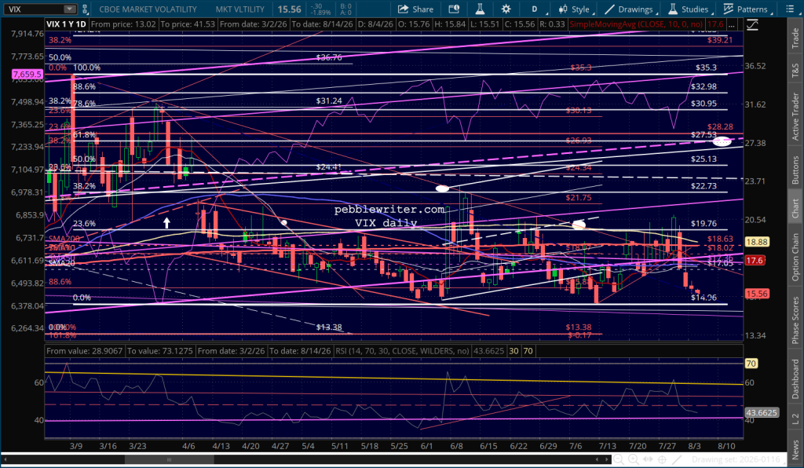Viewport: 804px width, 468px height.
Task: Open the list/grid menu icon
Action: 790,9
